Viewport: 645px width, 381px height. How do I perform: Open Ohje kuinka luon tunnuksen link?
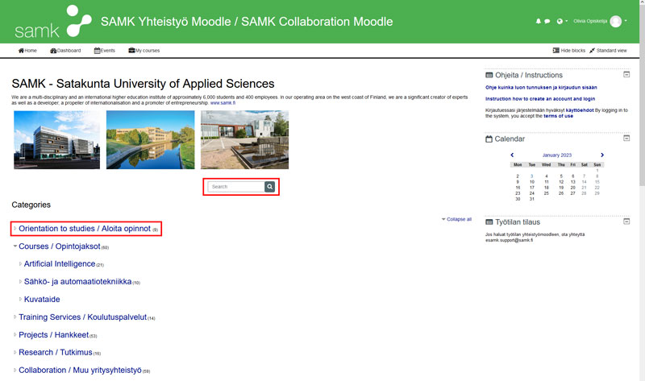pyautogui.click(x=541, y=88)
